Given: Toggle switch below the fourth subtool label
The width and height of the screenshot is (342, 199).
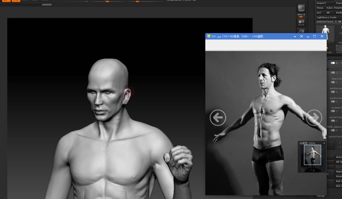Looking at the screenshot, I should 333,102.
